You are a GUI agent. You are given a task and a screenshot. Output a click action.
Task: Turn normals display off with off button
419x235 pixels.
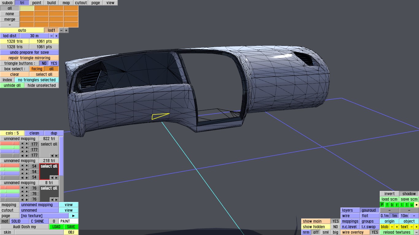pyautogui.click(x=316, y=232)
